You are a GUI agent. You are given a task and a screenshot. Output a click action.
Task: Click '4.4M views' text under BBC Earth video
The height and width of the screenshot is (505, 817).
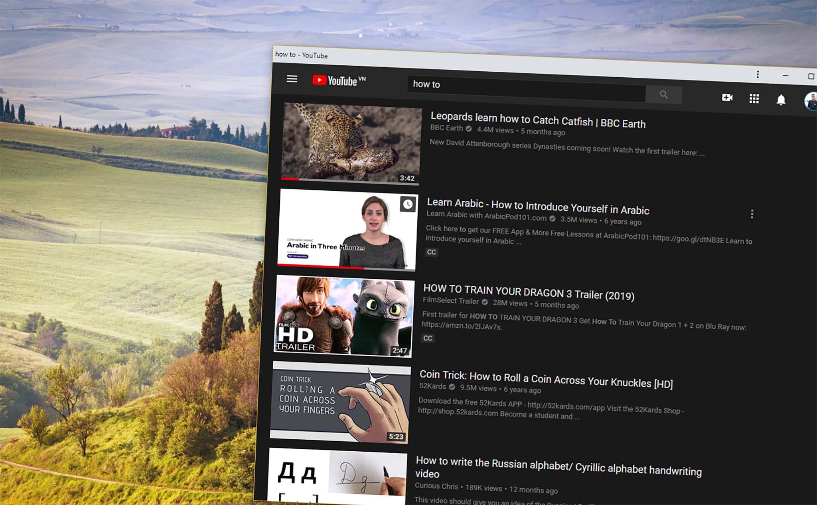coord(495,130)
